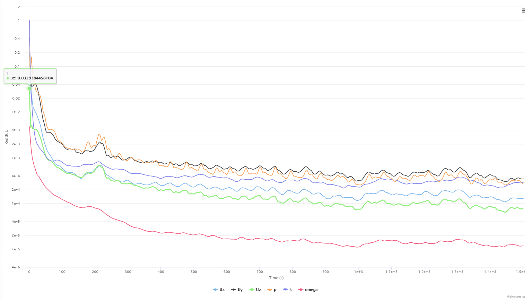
Task: Toggle visibility of the omega series label
Action: click(311, 290)
